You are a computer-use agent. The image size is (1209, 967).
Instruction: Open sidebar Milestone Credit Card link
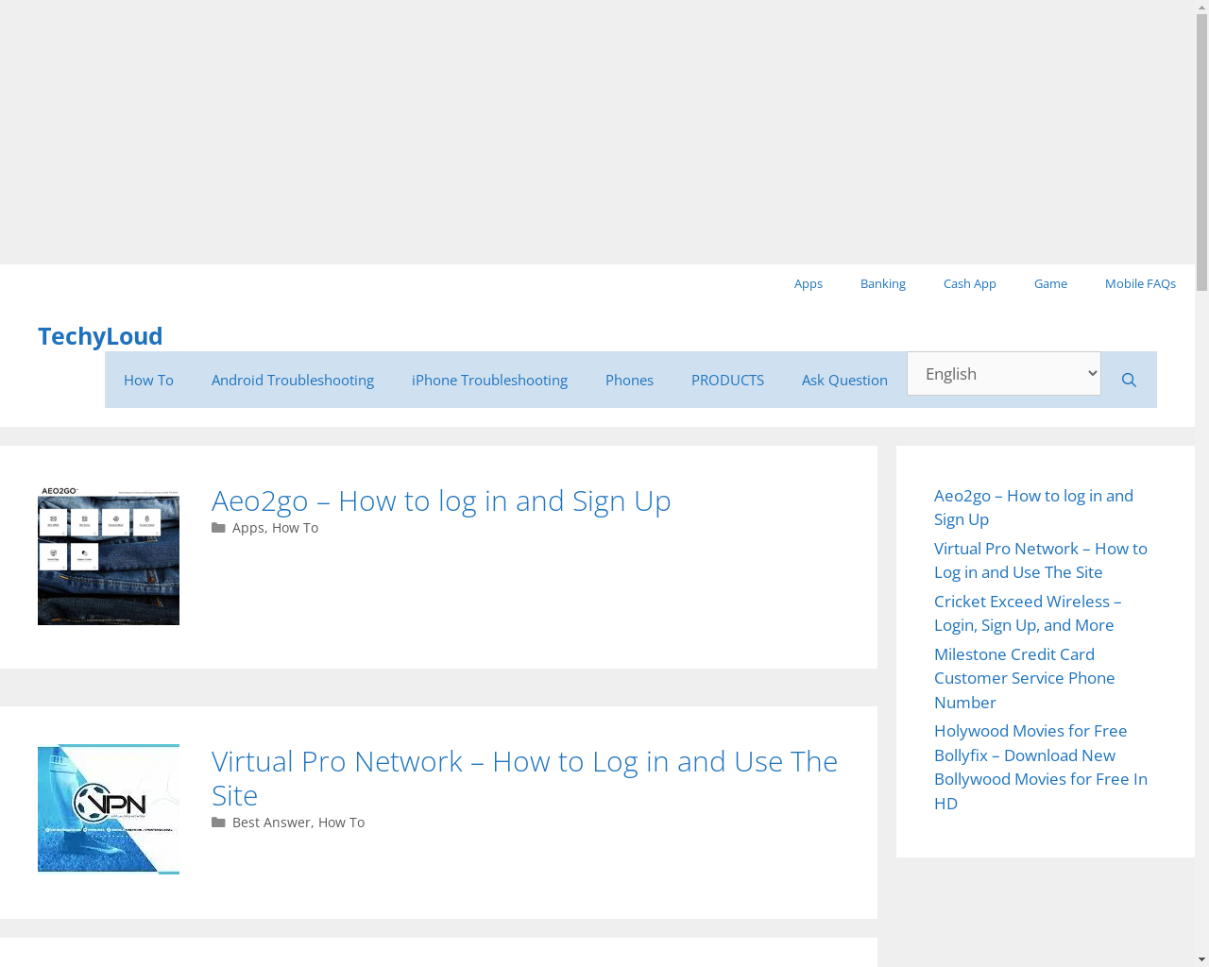(x=1025, y=678)
